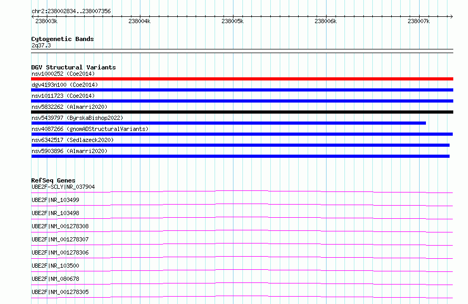
Task: Select the 2q37.3 band label
Action: [41, 45]
